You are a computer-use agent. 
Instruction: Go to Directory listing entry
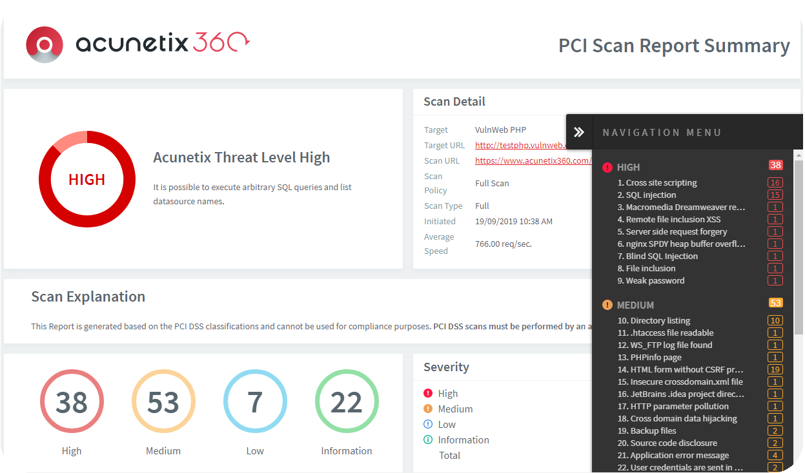click(x=654, y=320)
